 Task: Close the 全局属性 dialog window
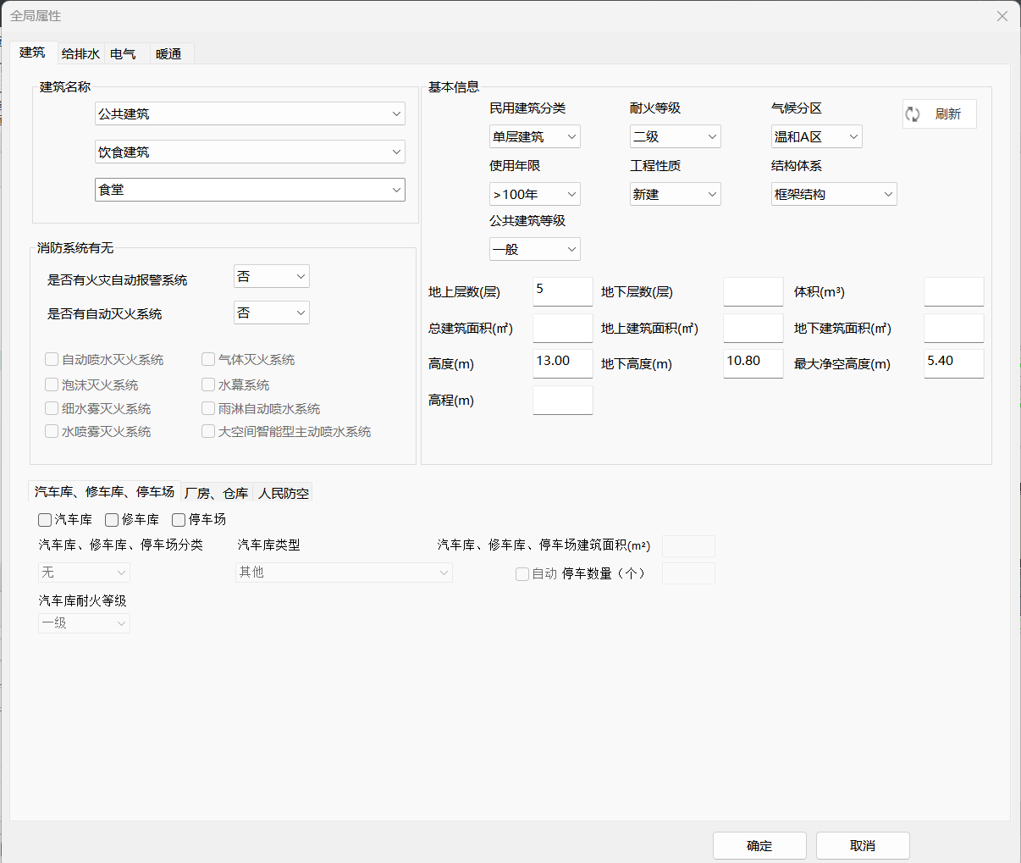click(1002, 16)
